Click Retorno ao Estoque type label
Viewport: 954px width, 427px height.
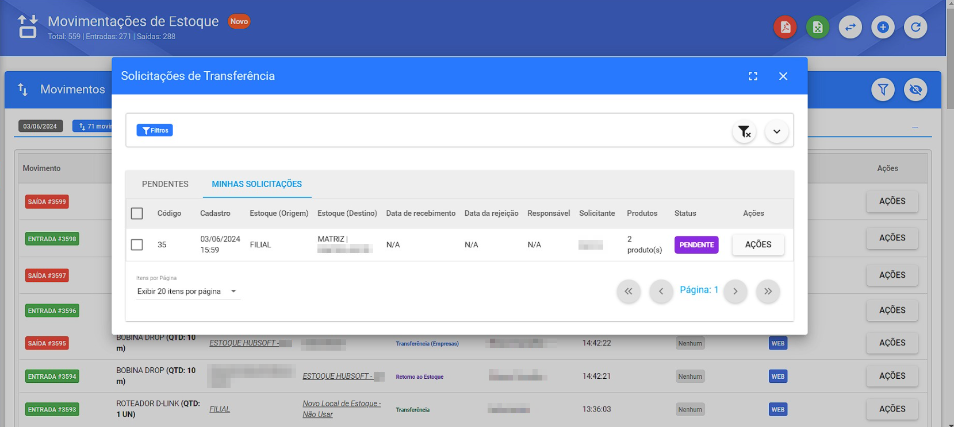tap(420, 377)
